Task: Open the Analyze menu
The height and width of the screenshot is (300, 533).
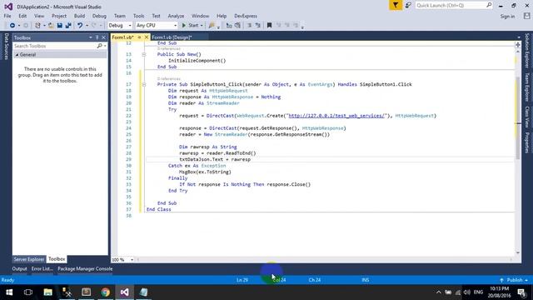Action: pos(176,16)
